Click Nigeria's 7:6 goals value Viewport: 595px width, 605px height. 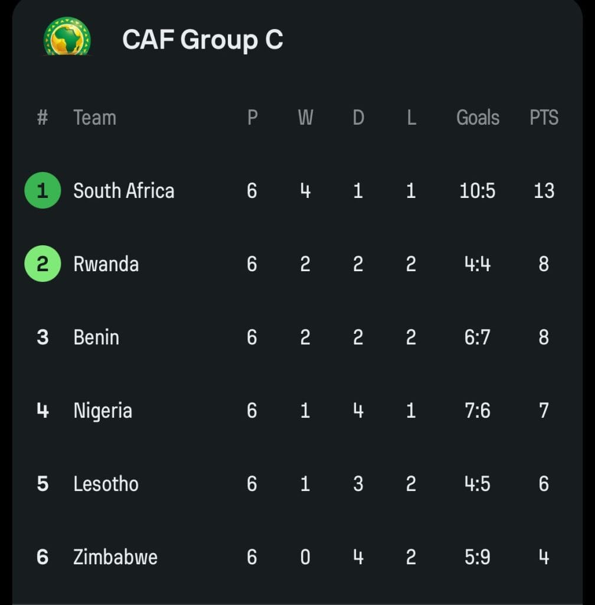point(478,411)
